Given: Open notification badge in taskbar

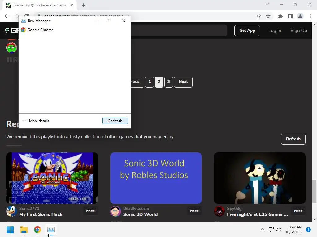Looking at the screenshot, I should (308, 230).
